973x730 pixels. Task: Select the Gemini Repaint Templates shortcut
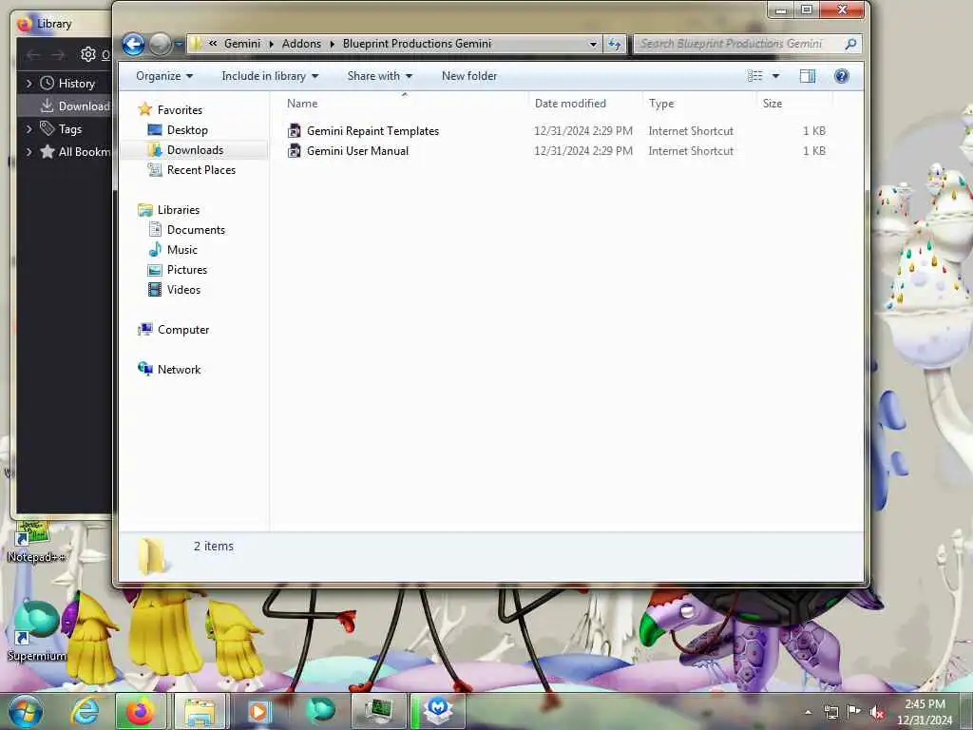pos(372,131)
